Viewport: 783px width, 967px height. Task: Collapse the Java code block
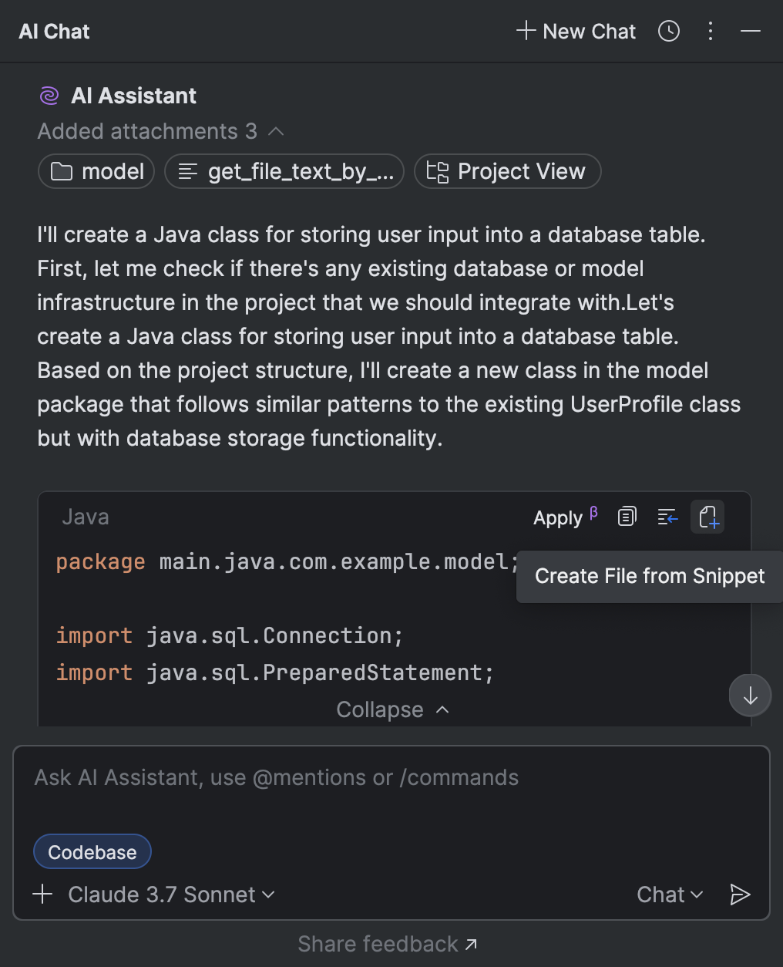click(x=392, y=709)
